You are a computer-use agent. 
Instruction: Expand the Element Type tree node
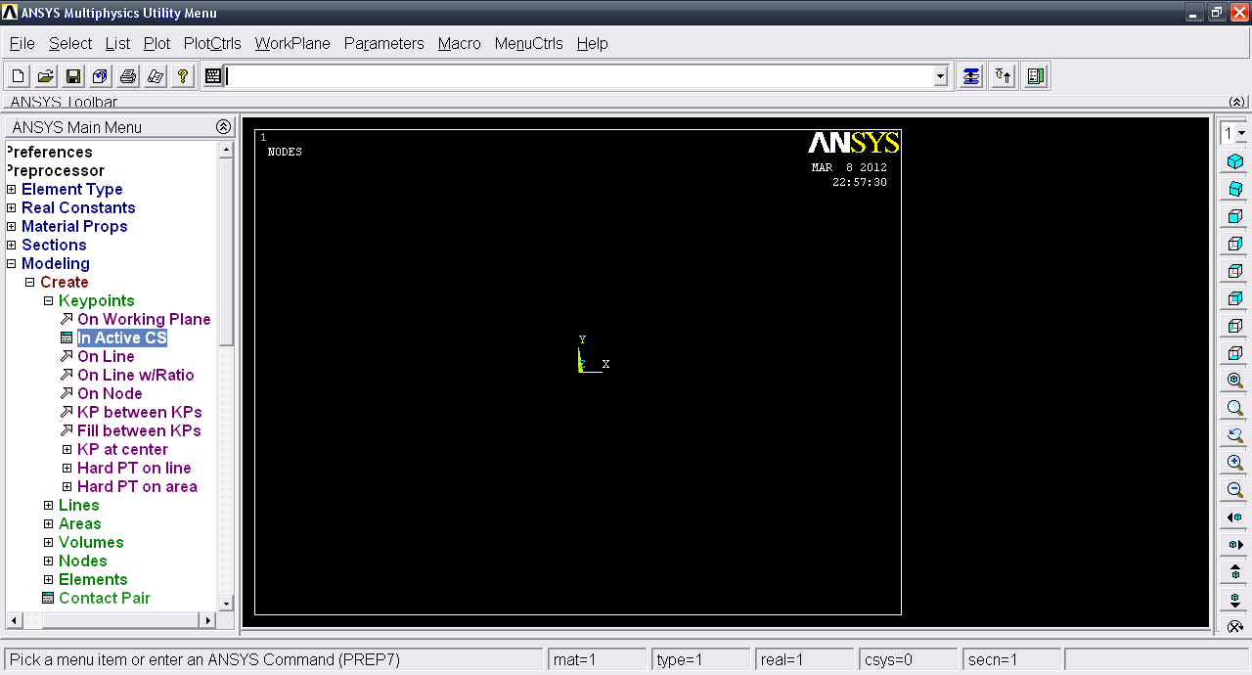(12, 190)
